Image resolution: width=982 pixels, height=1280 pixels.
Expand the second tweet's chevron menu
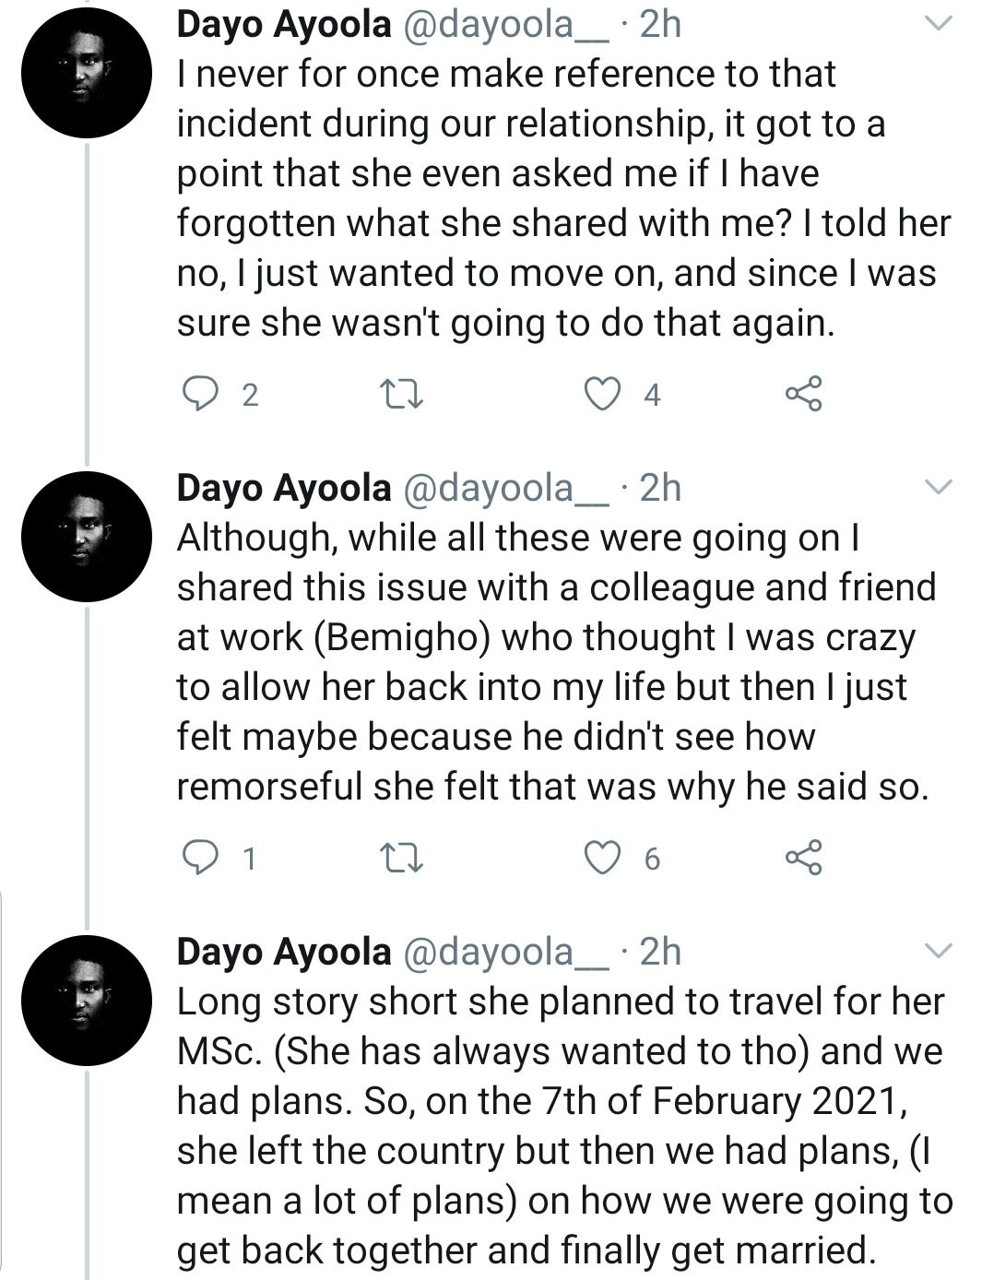(x=938, y=488)
